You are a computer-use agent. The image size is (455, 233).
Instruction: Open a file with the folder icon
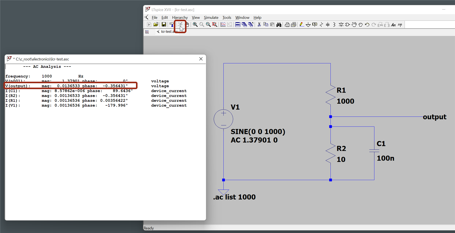[x=156, y=25]
